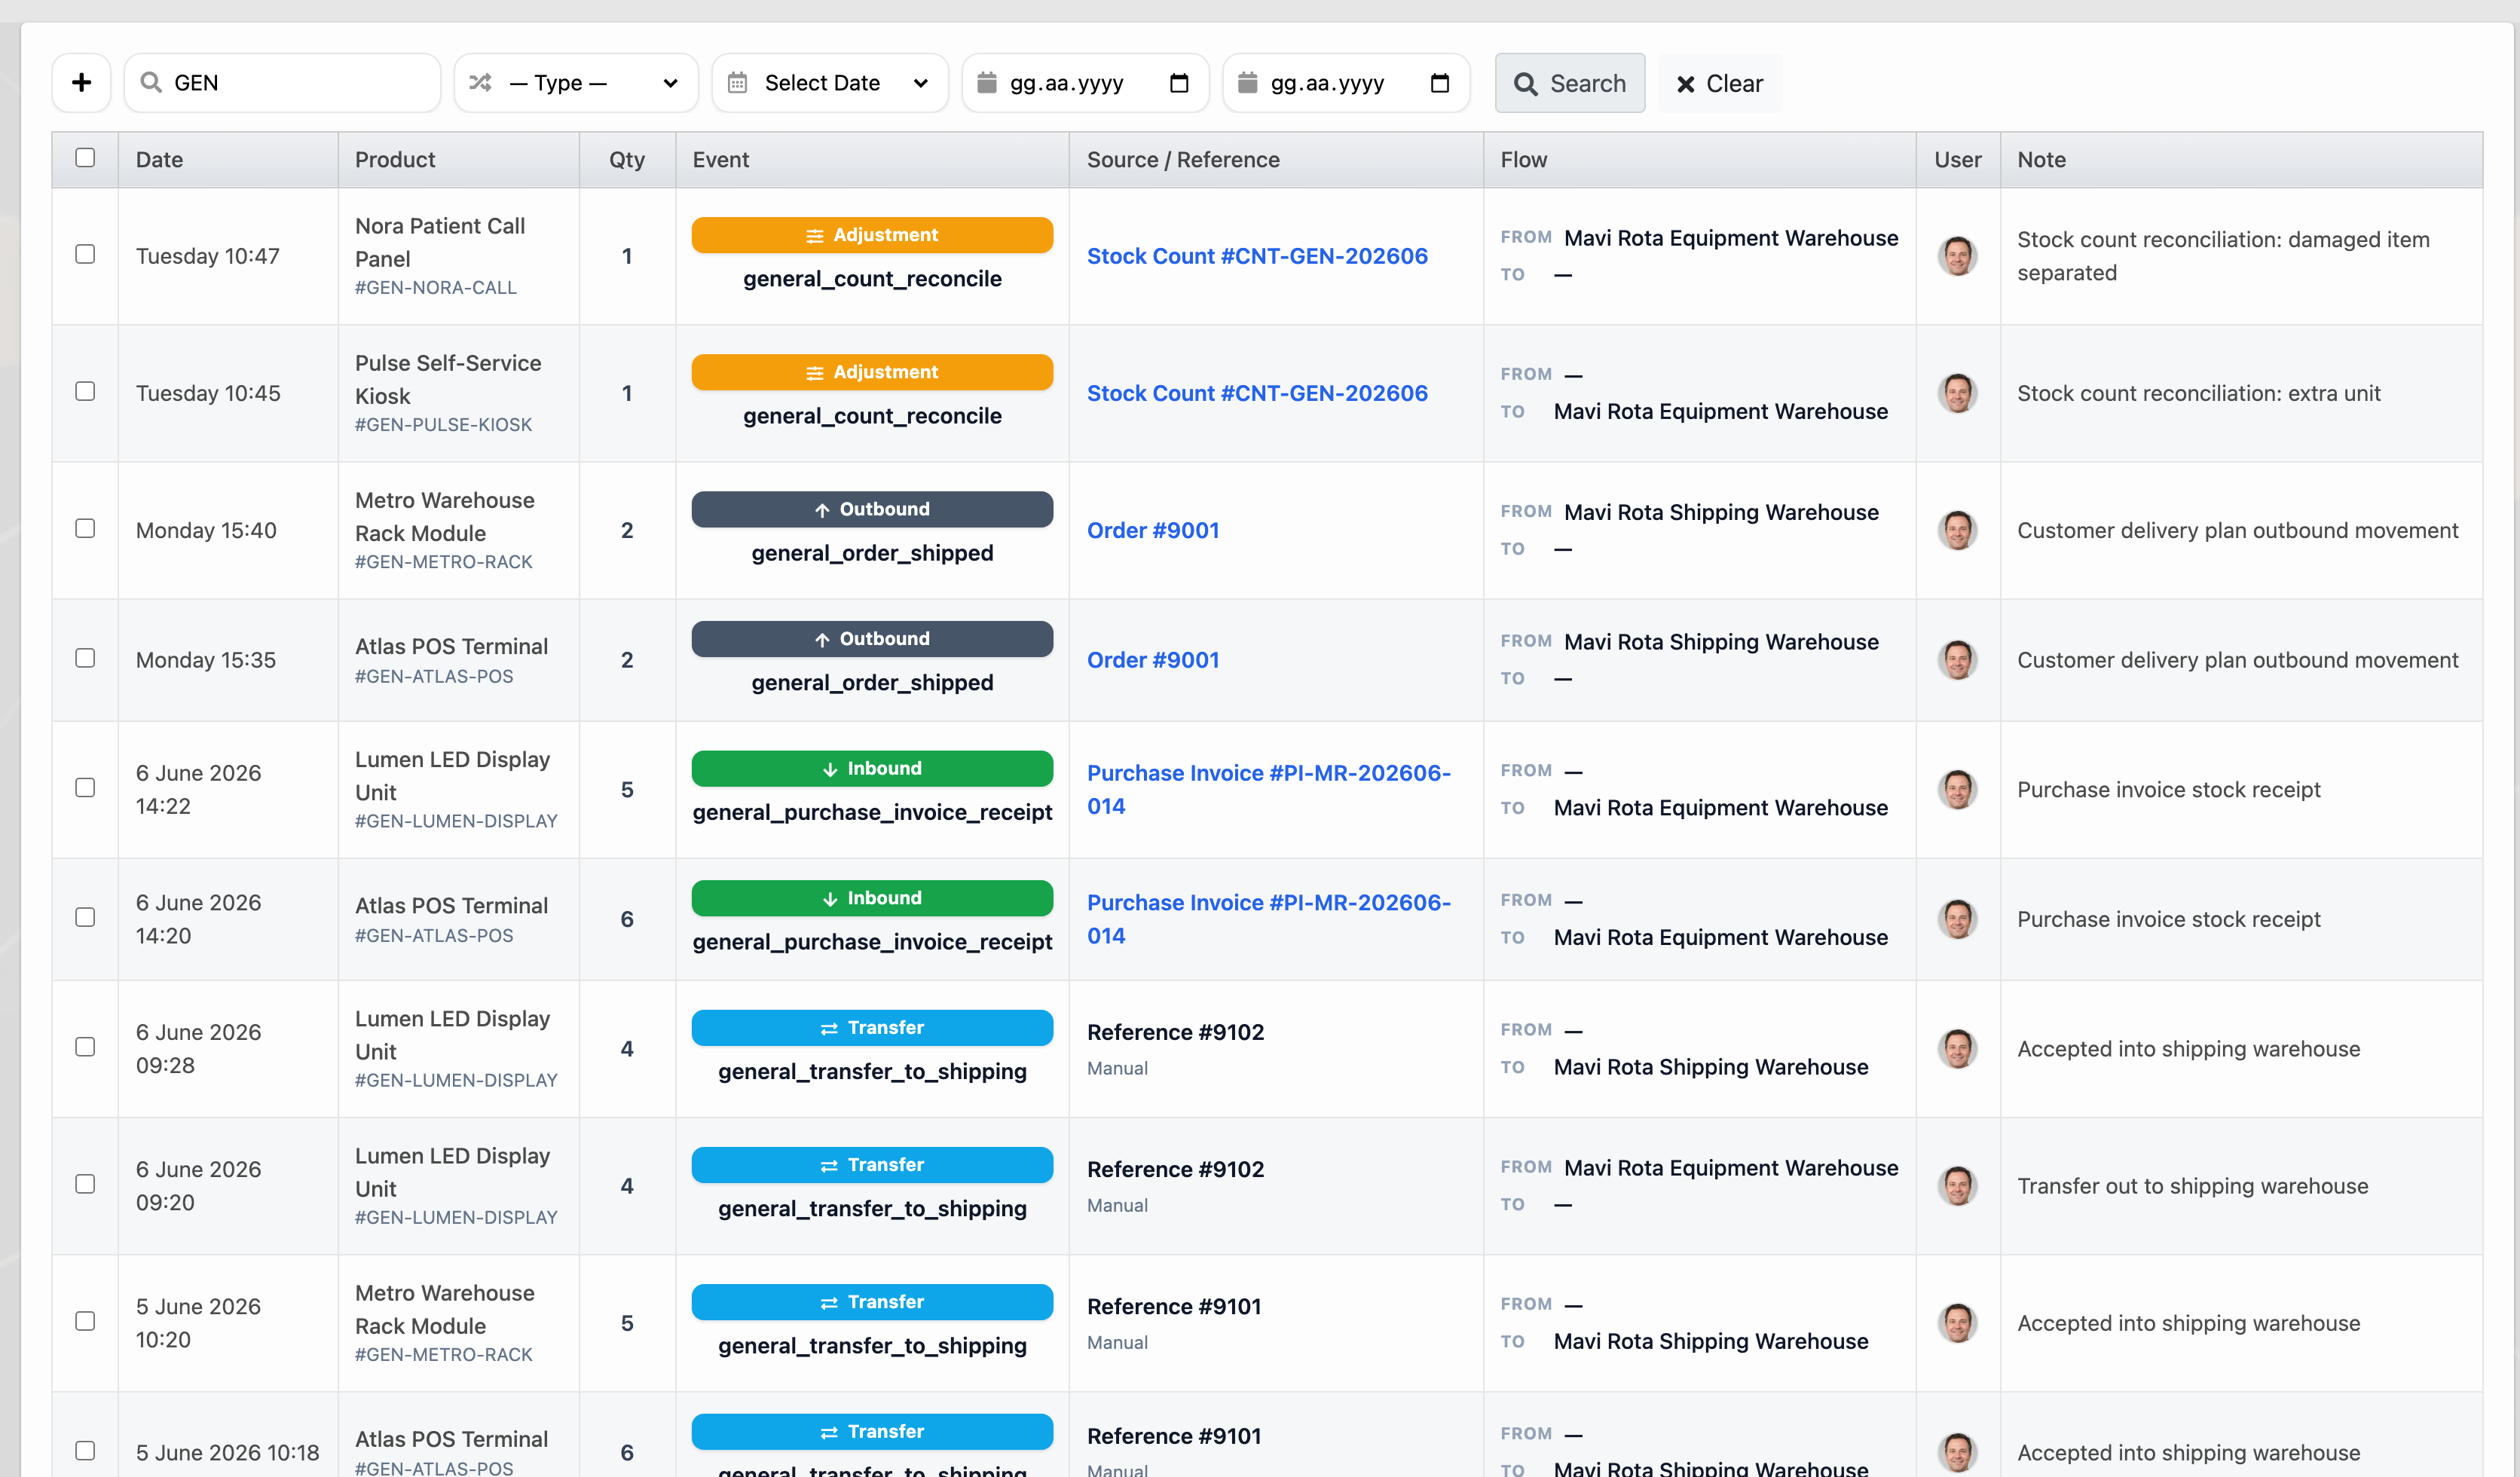Click Transfer badge in 5 June 10:18 row
2520x1477 pixels.
click(872, 1432)
